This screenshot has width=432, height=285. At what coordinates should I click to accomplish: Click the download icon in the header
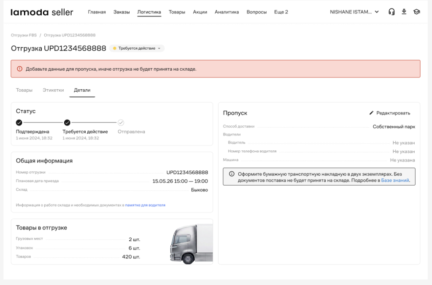coord(404,11)
